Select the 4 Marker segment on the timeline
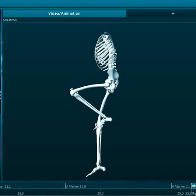This screenshot has height=196, width=196. tap(181, 186)
